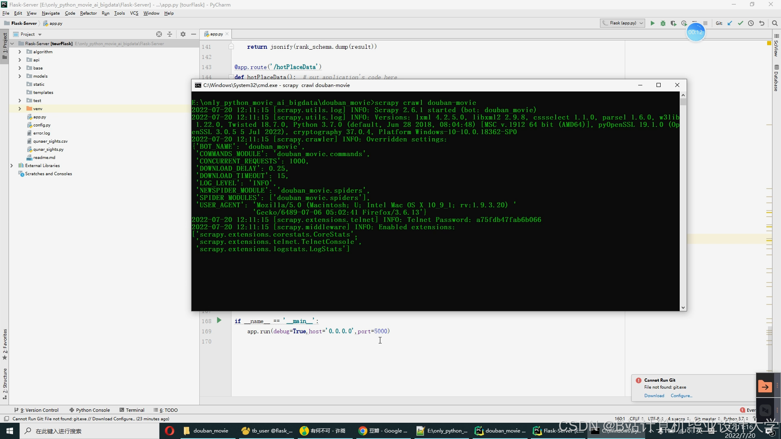Open Git history clock icon
Screen dimensions: 781x439
coord(751,23)
